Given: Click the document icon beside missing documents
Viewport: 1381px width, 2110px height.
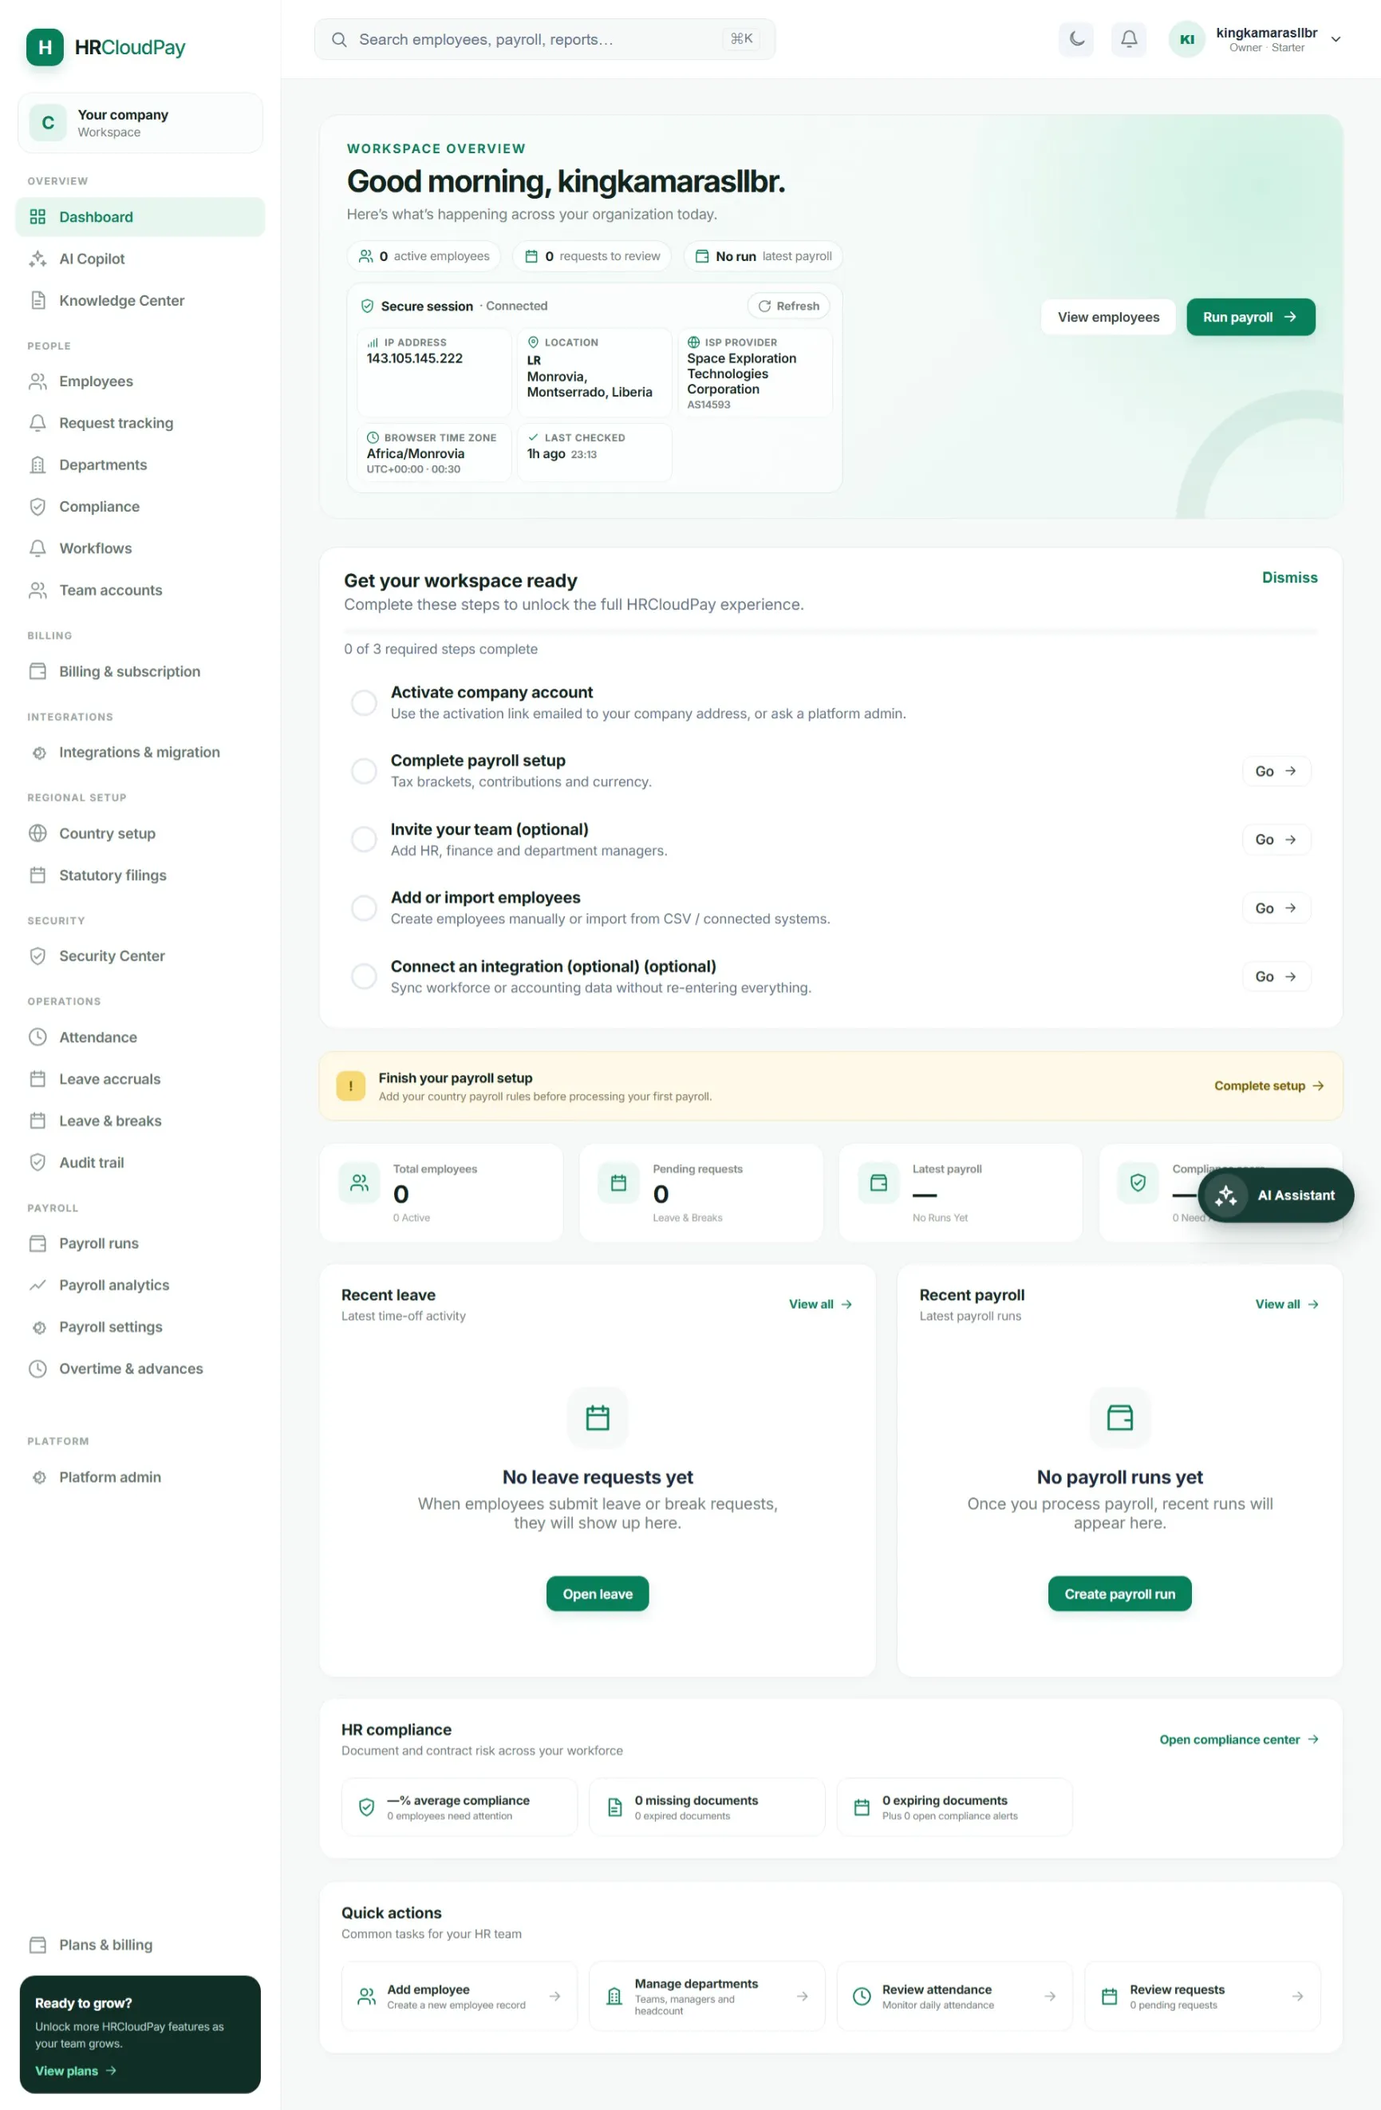Looking at the screenshot, I should 614,1807.
